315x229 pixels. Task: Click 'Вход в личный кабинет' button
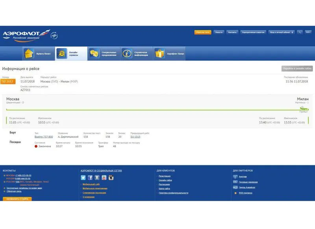[x=282, y=32]
